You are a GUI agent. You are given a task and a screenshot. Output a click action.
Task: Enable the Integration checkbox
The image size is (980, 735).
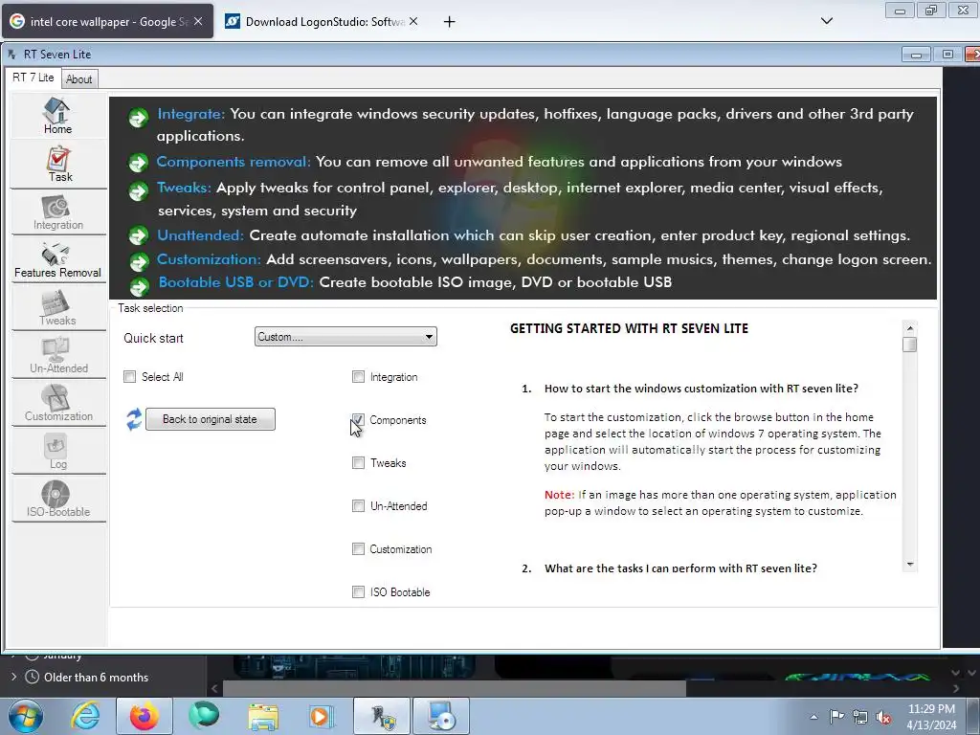[358, 377]
